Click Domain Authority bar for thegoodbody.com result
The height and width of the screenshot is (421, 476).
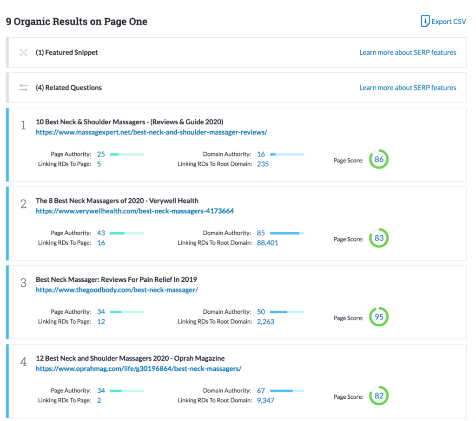tap(287, 312)
